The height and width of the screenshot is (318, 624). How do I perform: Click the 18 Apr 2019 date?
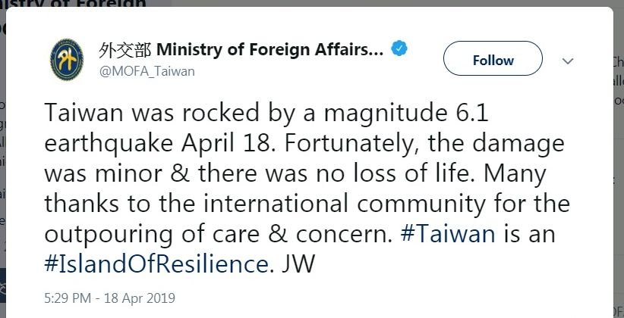139,298
